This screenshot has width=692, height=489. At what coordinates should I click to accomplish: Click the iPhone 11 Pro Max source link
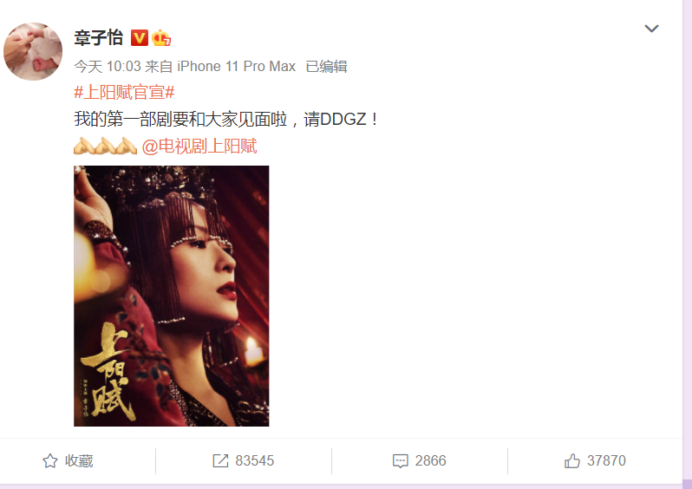[x=236, y=67]
